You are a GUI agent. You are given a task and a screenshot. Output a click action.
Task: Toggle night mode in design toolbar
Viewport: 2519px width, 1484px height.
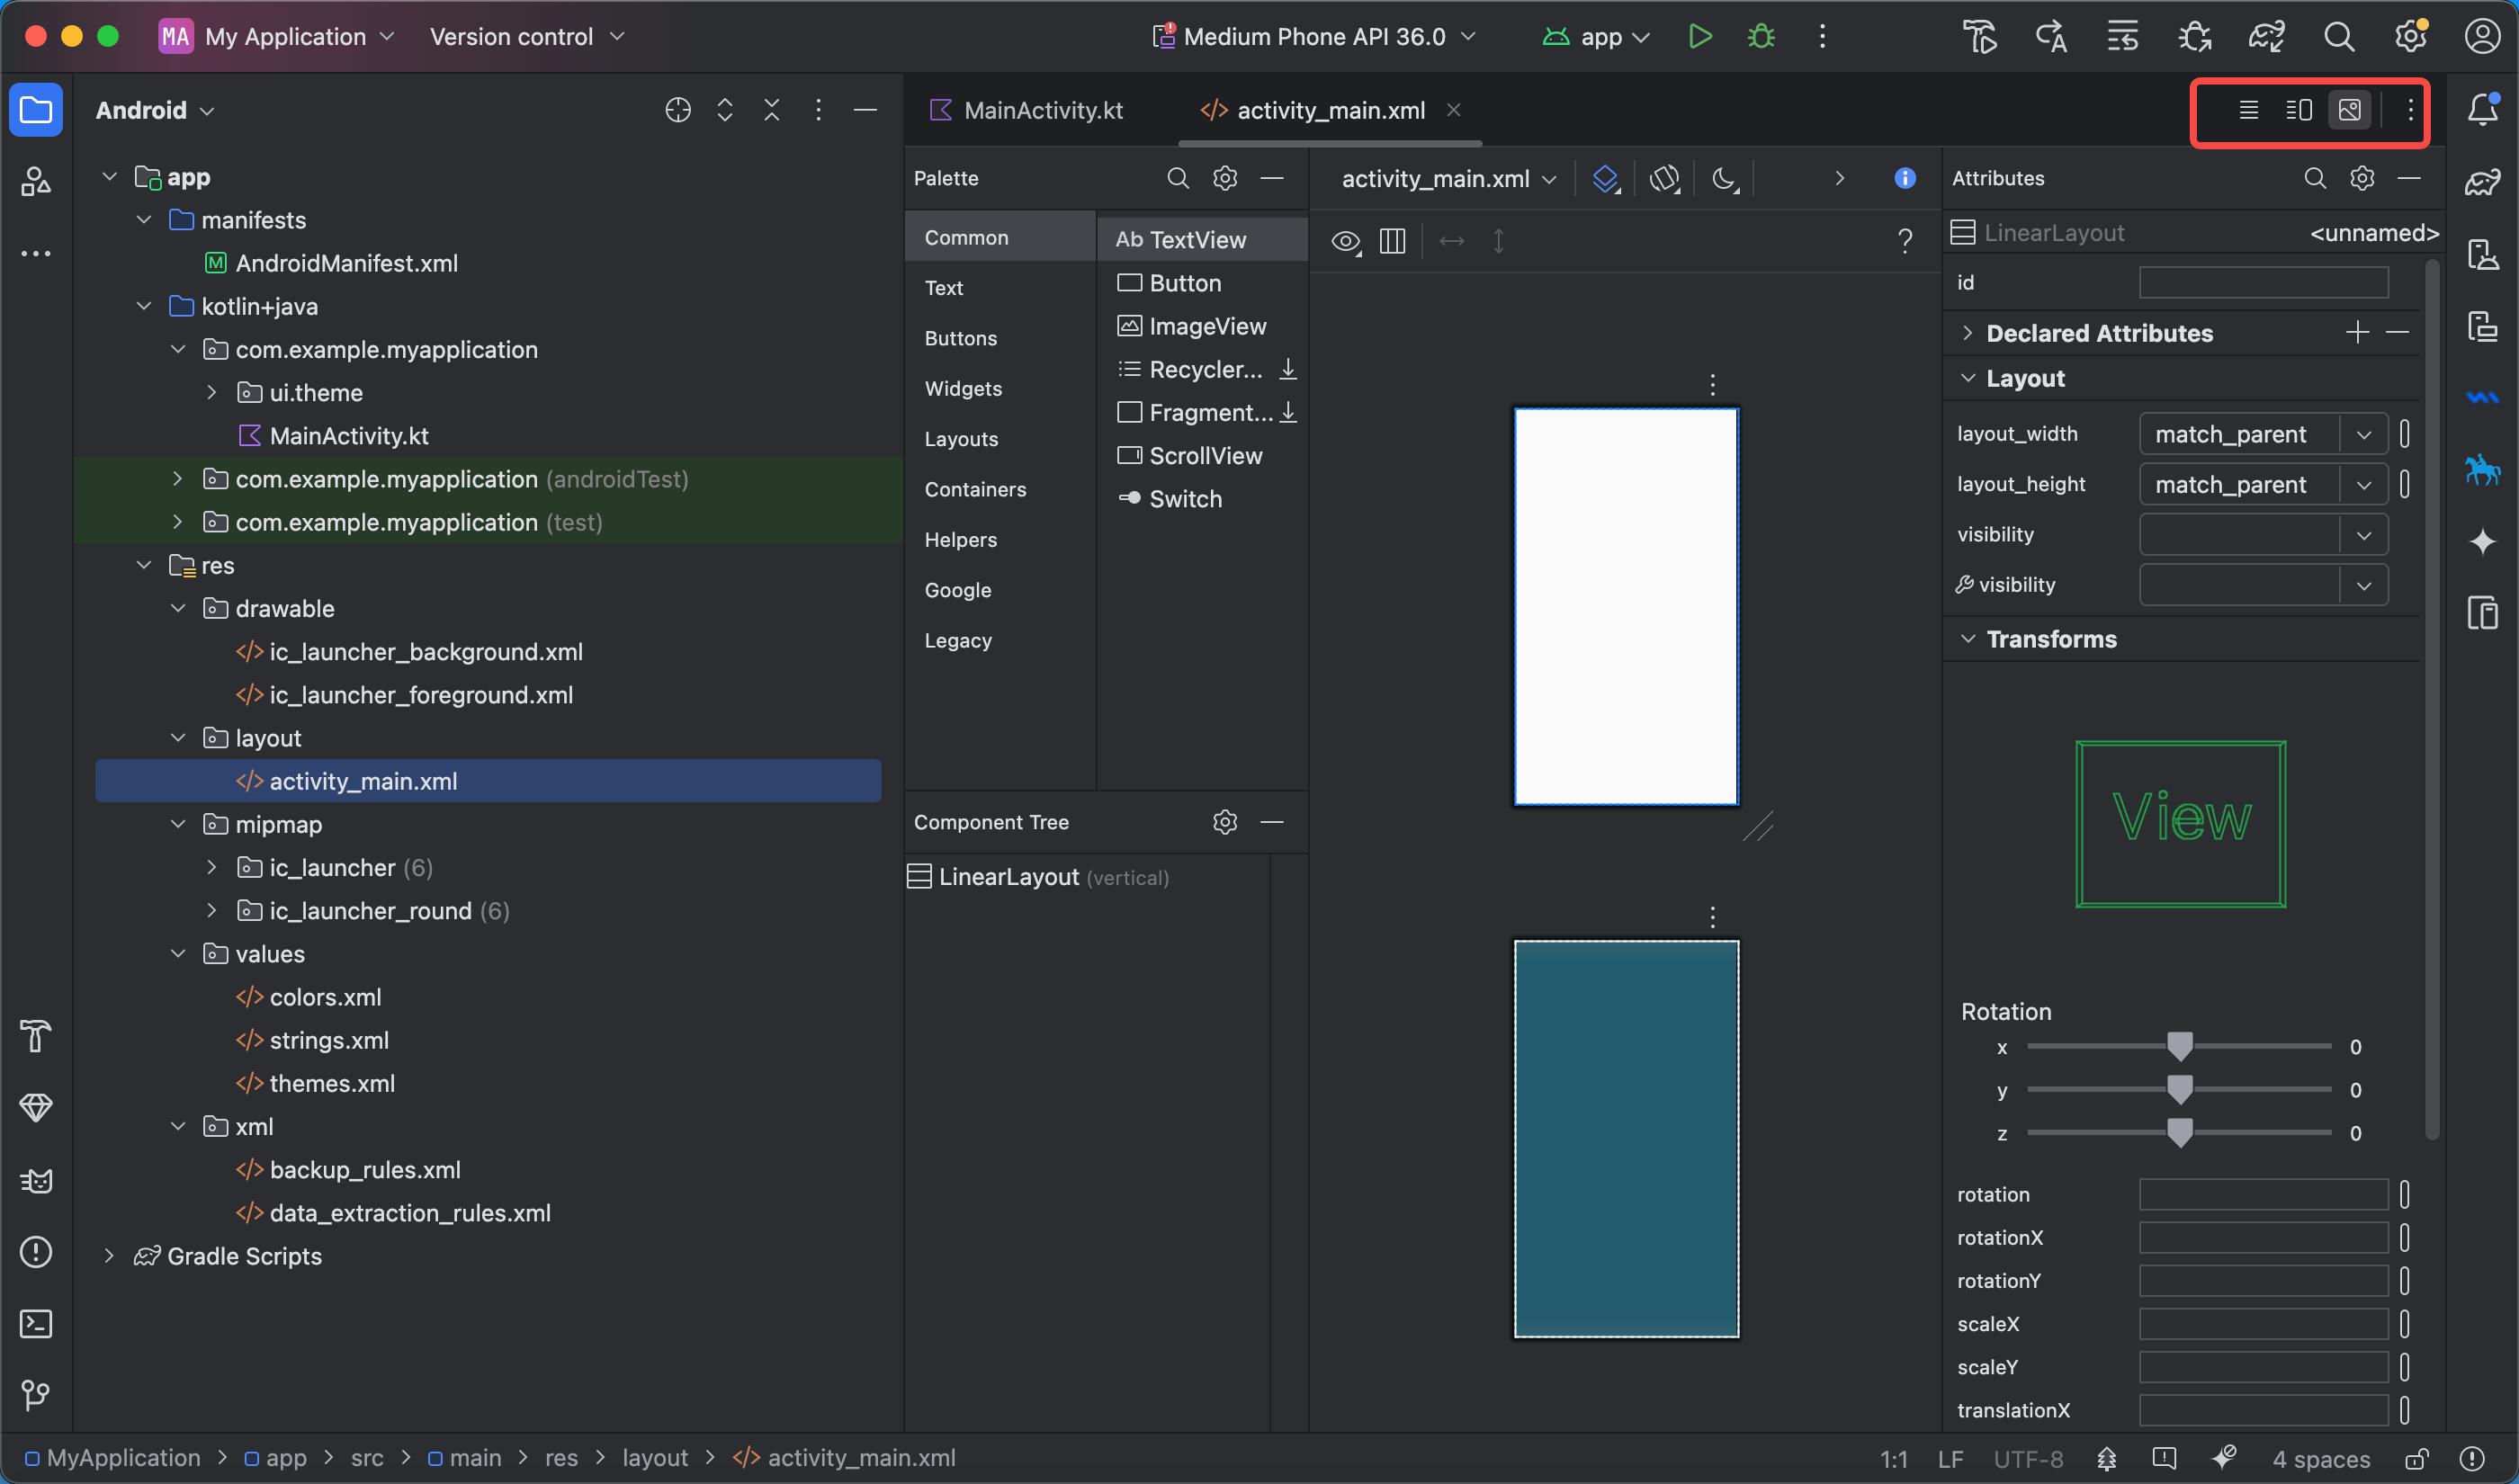tap(1724, 179)
